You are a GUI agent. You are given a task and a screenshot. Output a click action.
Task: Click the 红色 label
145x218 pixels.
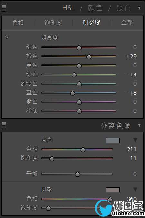click(x=32, y=47)
